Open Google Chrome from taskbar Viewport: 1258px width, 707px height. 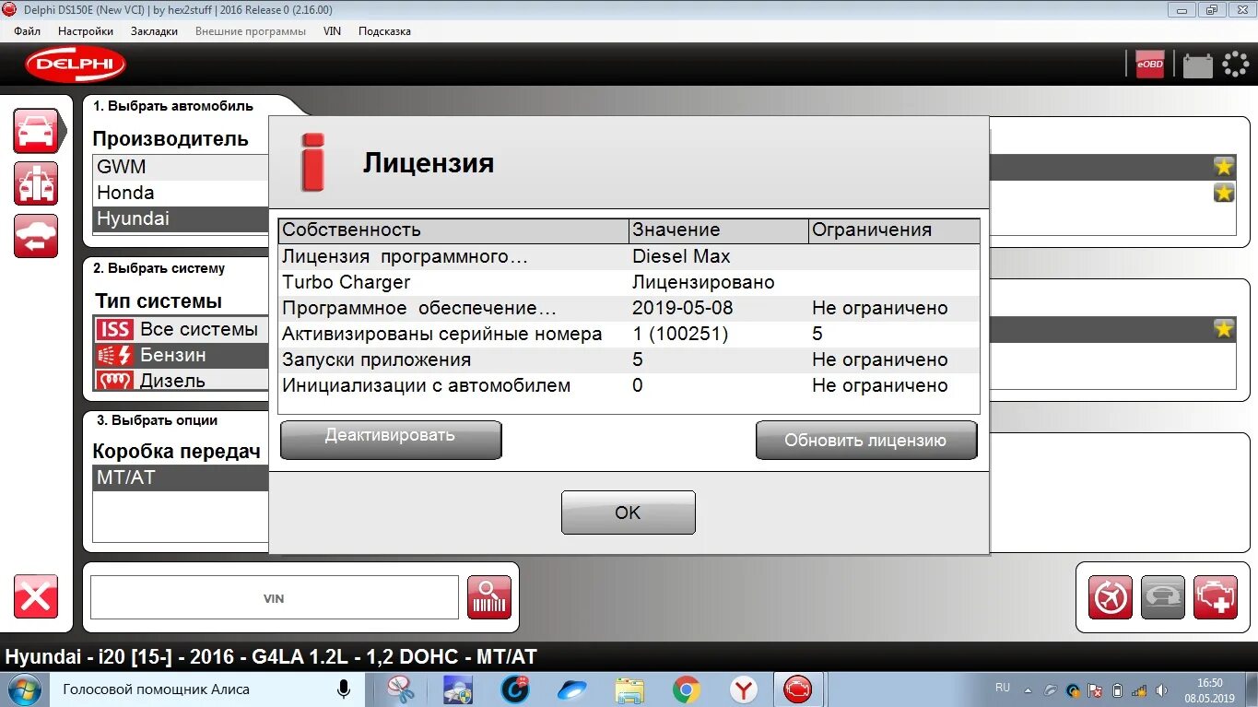coord(686,689)
